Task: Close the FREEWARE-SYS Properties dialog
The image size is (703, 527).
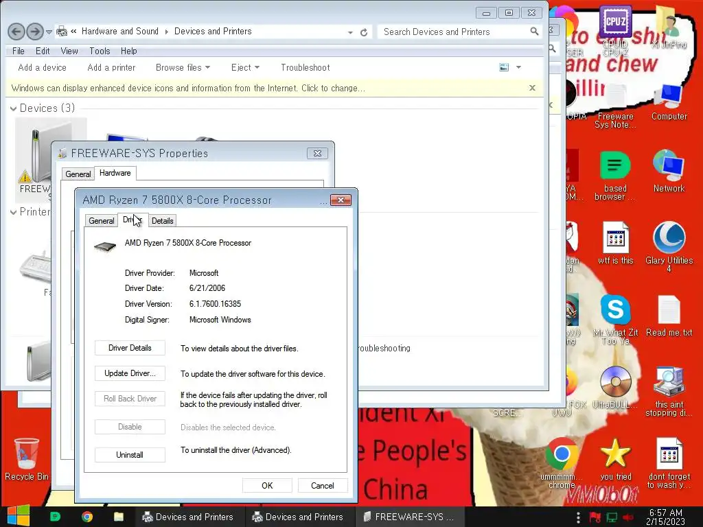Action: point(317,153)
